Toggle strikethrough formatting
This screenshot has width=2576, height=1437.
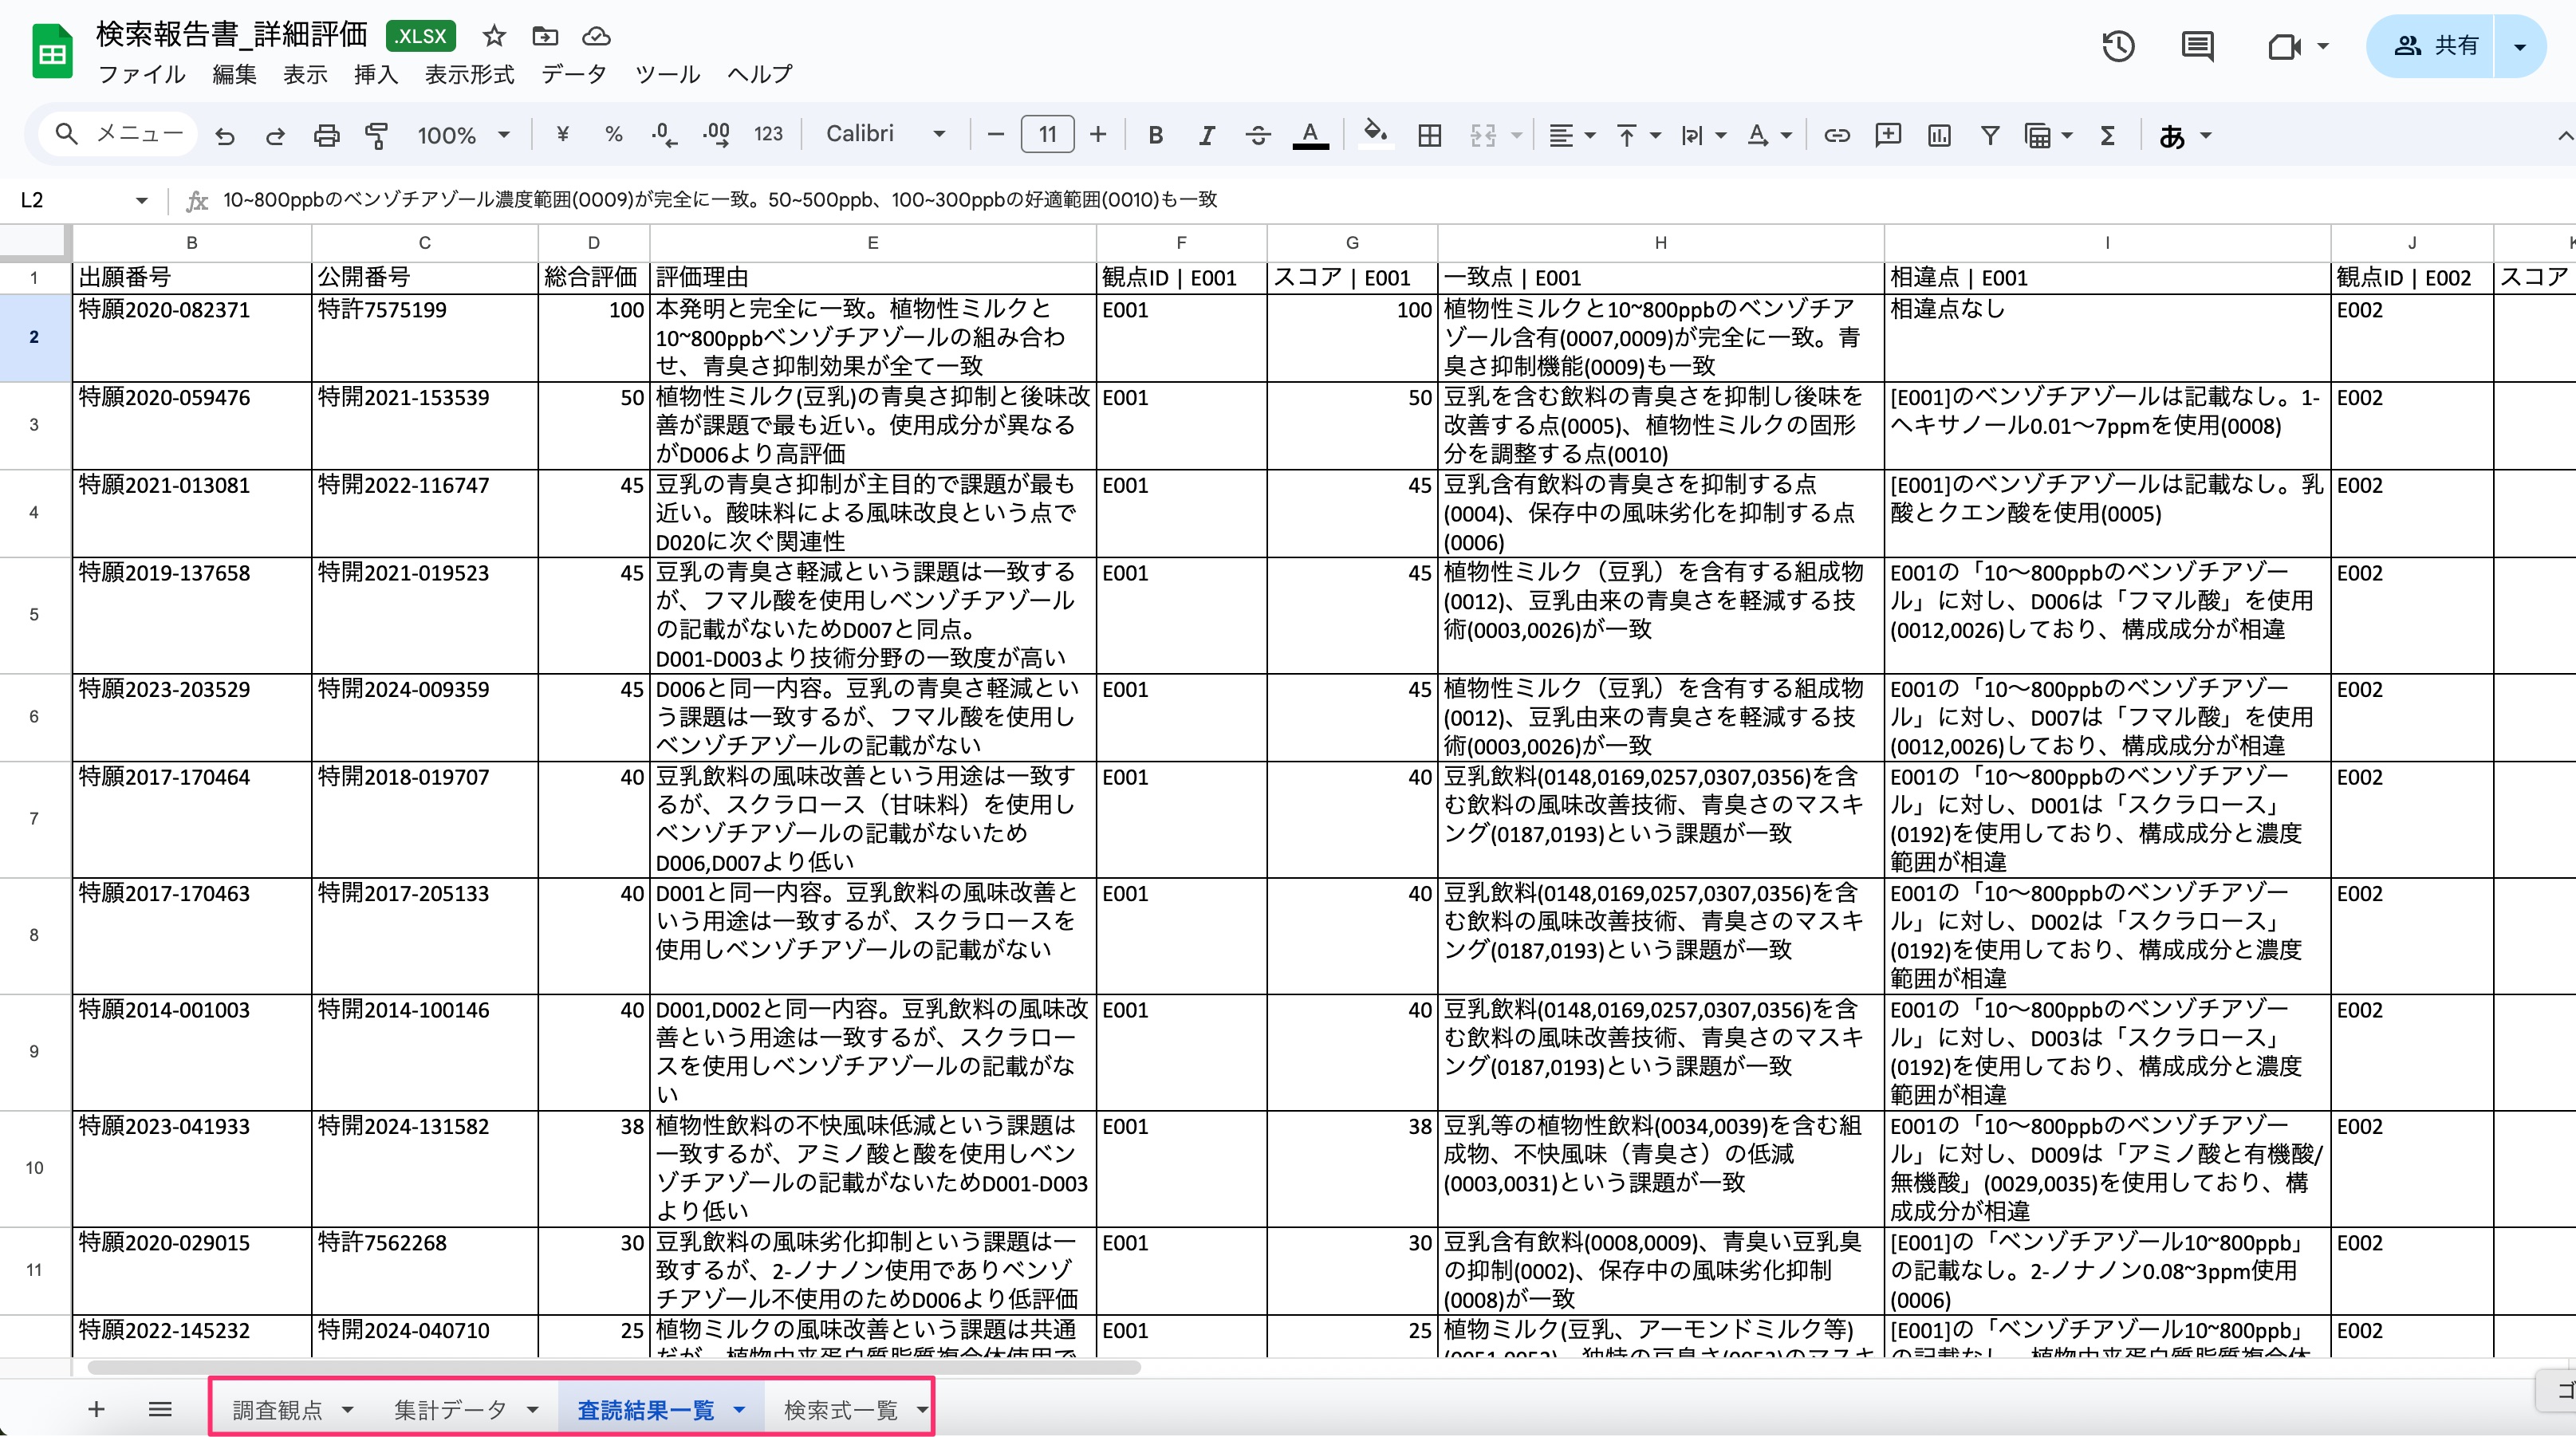pyautogui.click(x=1258, y=135)
